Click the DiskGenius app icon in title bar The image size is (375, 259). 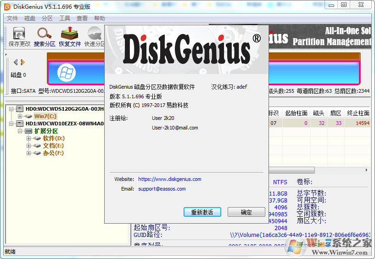(x=7, y=7)
